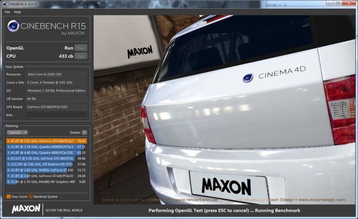358x219 pixels.
Task: Select ranking row 5 ATI Radeon HD 5770
Action: 47,164
